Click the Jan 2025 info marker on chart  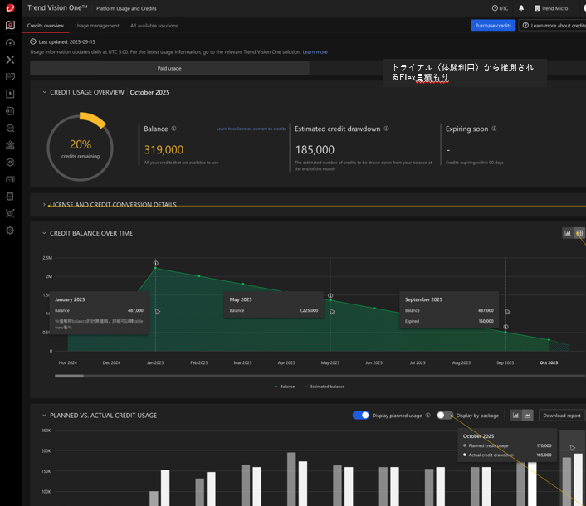155,263
